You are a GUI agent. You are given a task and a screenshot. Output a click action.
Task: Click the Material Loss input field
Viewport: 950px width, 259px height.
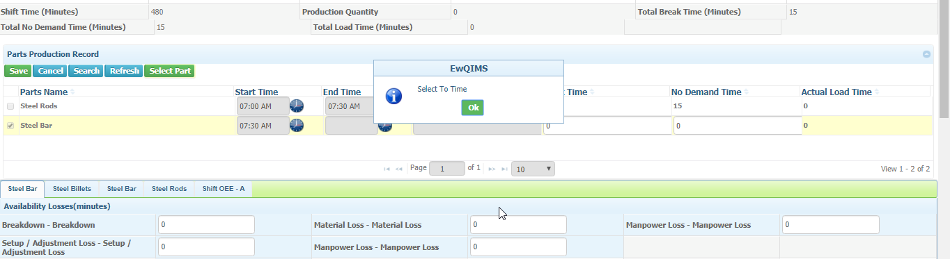click(518, 224)
